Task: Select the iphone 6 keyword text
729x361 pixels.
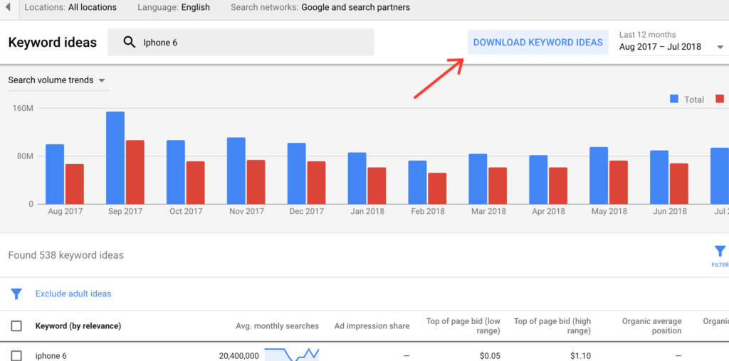Action: click(51, 356)
